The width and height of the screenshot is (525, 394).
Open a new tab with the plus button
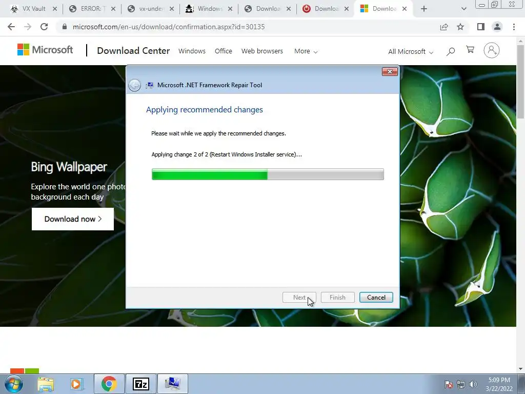point(424,9)
